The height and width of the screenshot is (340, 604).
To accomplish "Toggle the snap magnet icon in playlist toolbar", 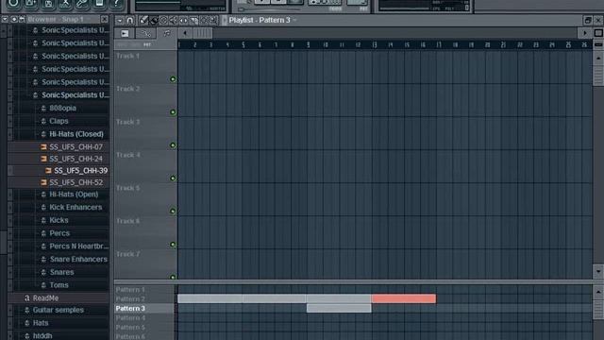I will [x=130, y=20].
